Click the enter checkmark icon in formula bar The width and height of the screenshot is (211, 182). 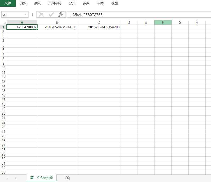pos(51,14)
